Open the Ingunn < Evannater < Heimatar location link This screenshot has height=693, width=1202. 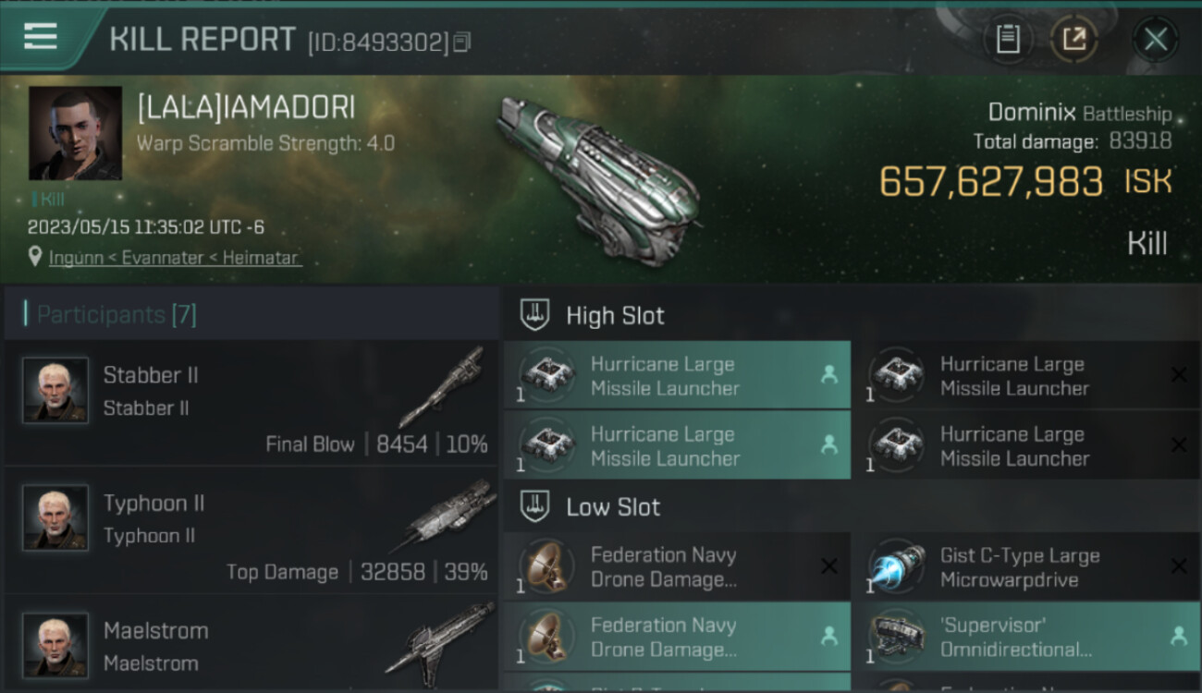tap(175, 258)
